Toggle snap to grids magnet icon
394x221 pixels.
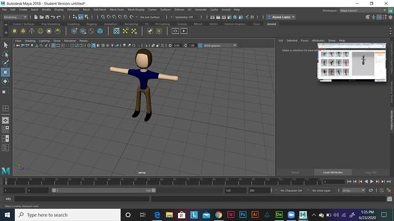[x=103, y=17]
